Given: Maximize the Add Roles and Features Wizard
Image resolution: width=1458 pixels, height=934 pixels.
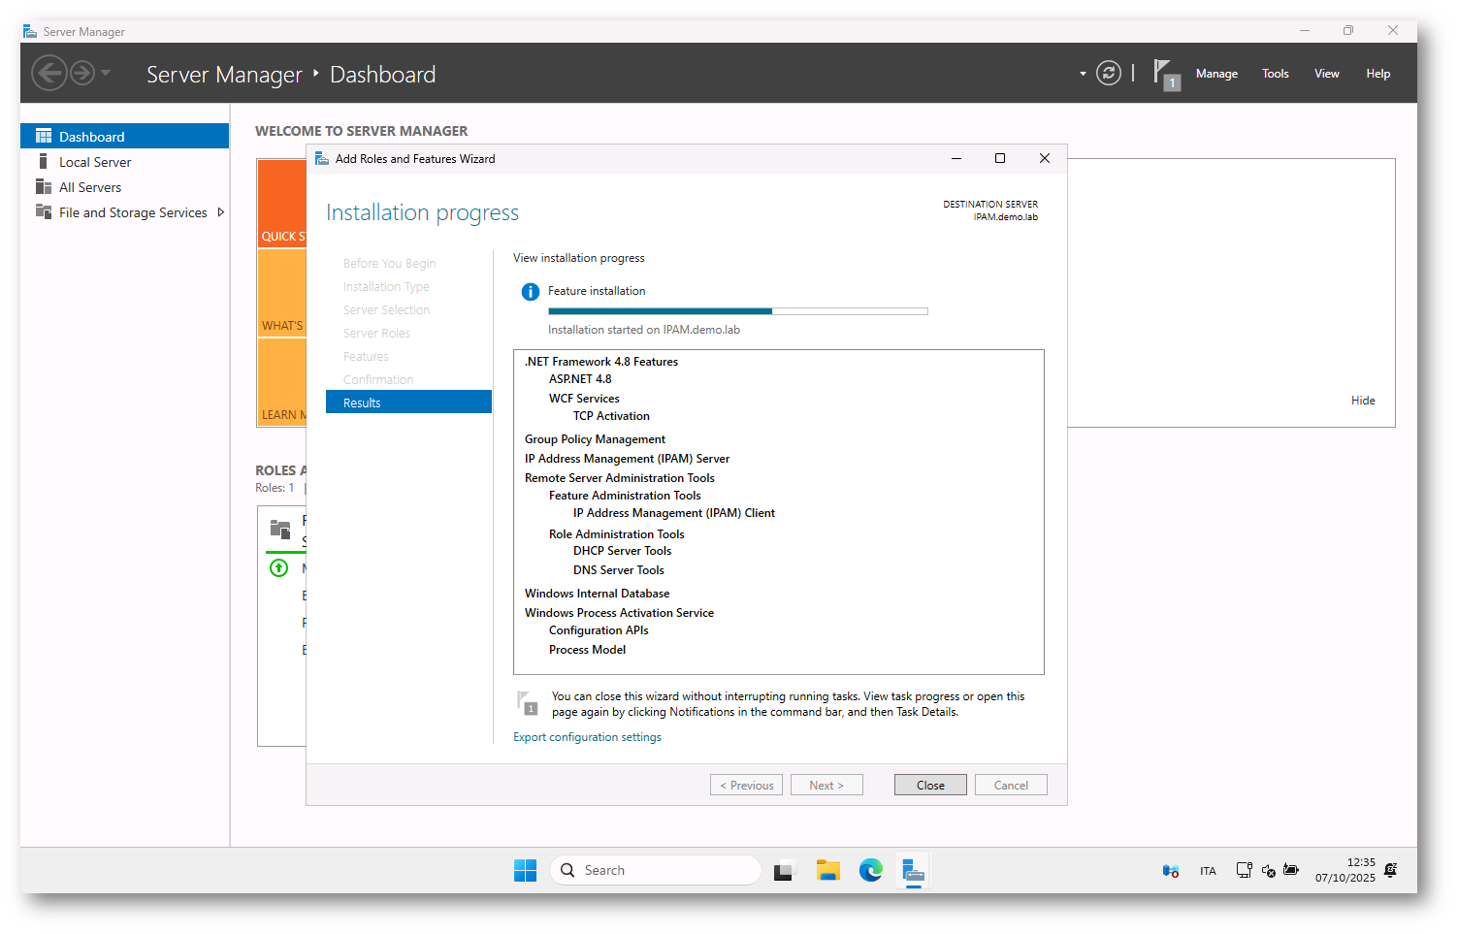Looking at the screenshot, I should pos(1000,158).
